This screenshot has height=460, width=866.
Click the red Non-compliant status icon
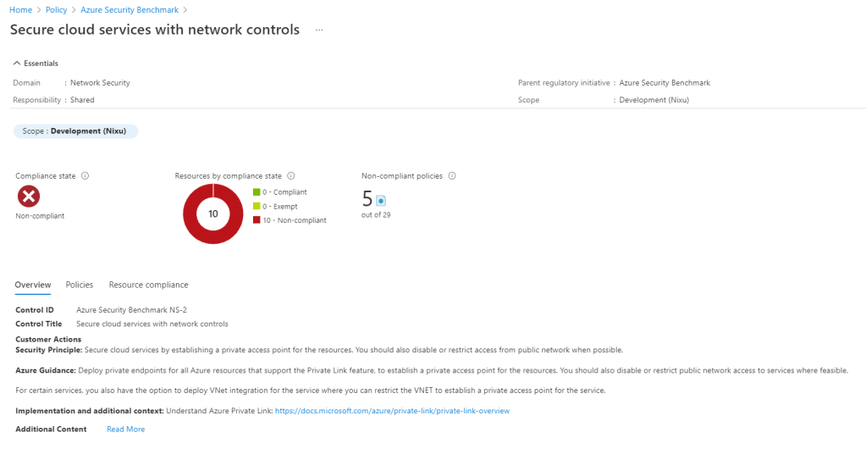(x=29, y=197)
